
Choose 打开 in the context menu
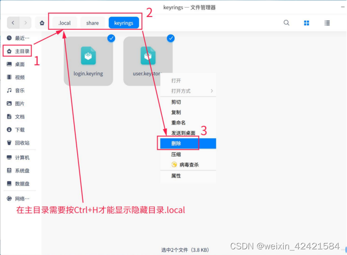(x=188, y=81)
